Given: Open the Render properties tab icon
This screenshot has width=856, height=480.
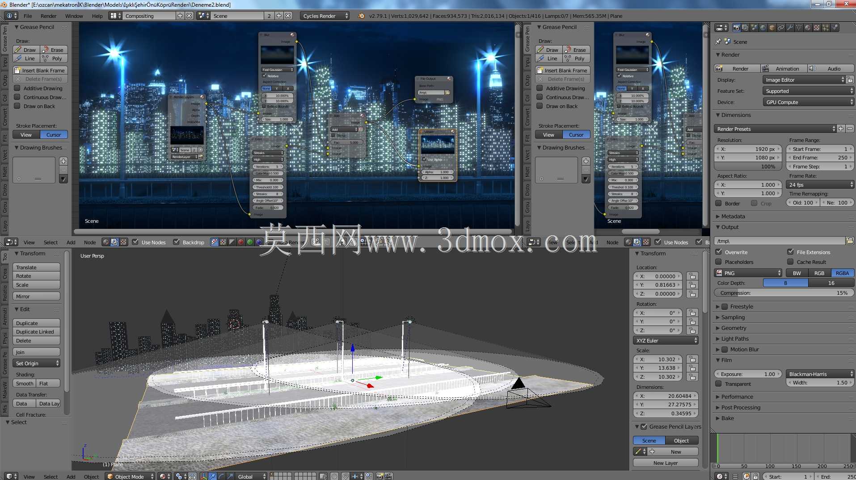Looking at the screenshot, I should click(736, 28).
